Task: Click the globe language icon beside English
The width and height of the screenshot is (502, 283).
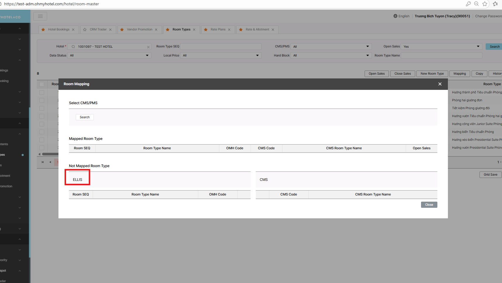Action: click(395, 16)
